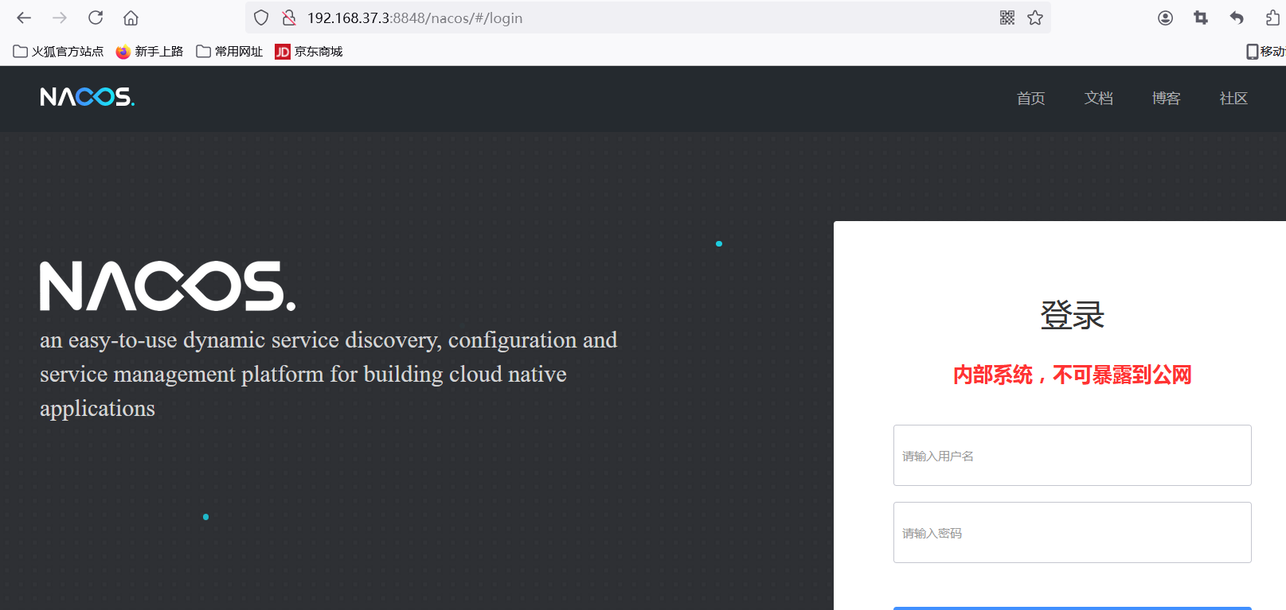The image size is (1286, 610).
Task: Focus the 请输入用户名 username field
Action: point(1072,456)
